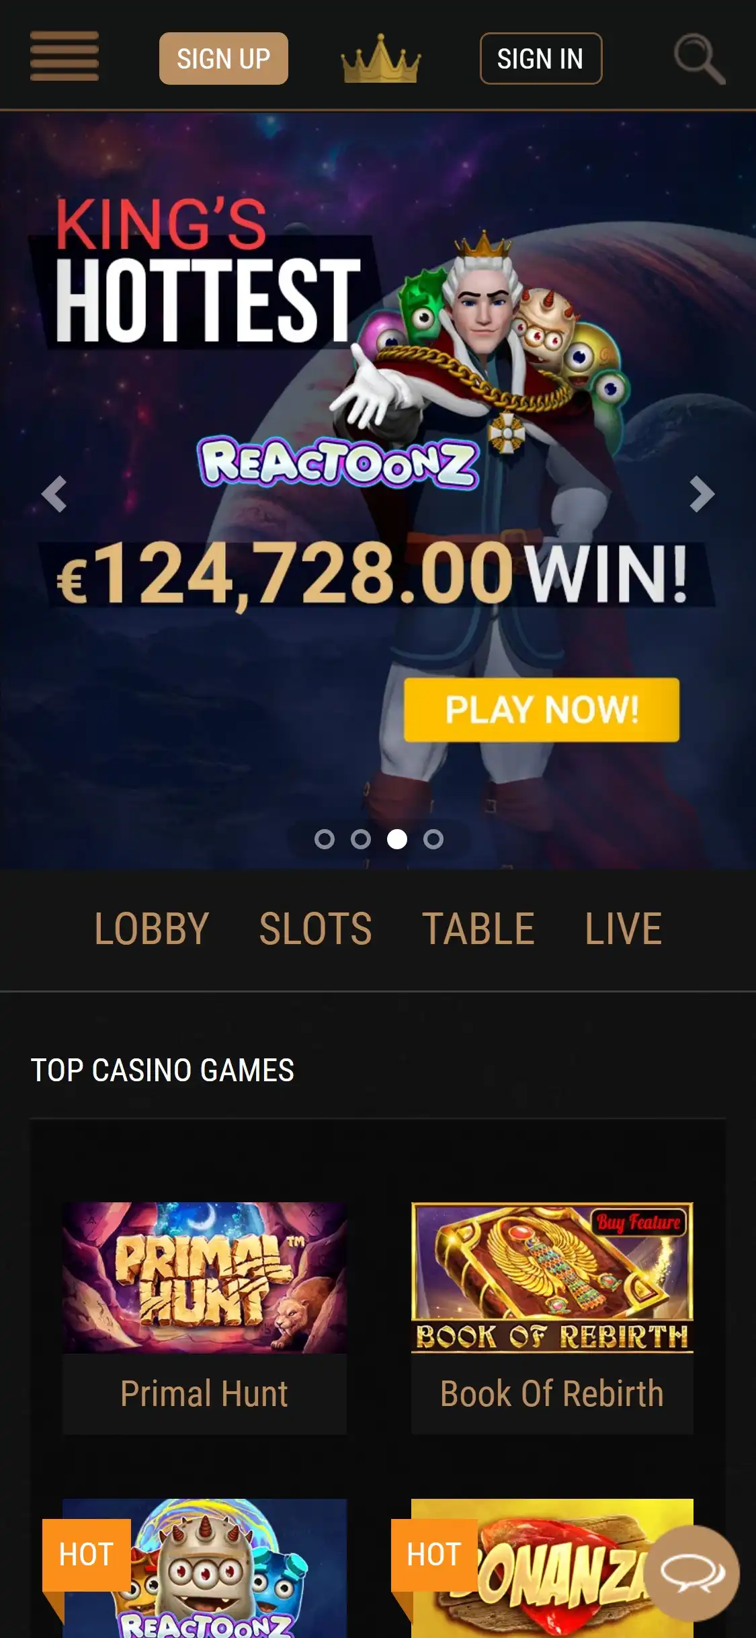Select the second carousel dot
The height and width of the screenshot is (1638, 756).
click(361, 839)
